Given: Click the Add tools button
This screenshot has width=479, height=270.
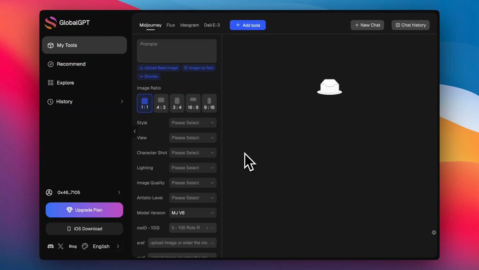Looking at the screenshot, I should click(x=248, y=25).
